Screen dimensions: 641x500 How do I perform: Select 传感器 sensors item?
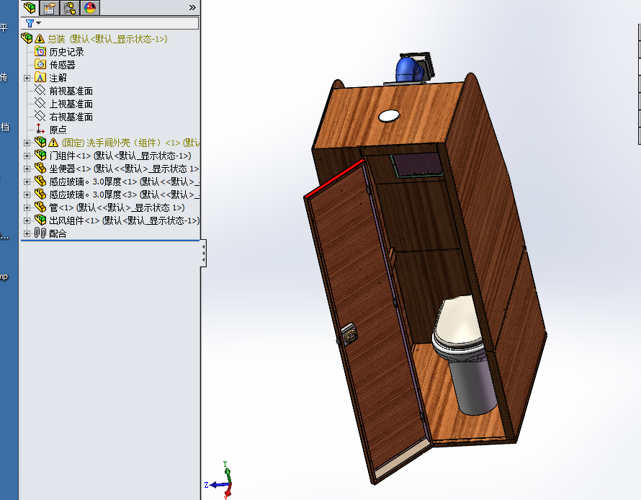[x=62, y=65]
